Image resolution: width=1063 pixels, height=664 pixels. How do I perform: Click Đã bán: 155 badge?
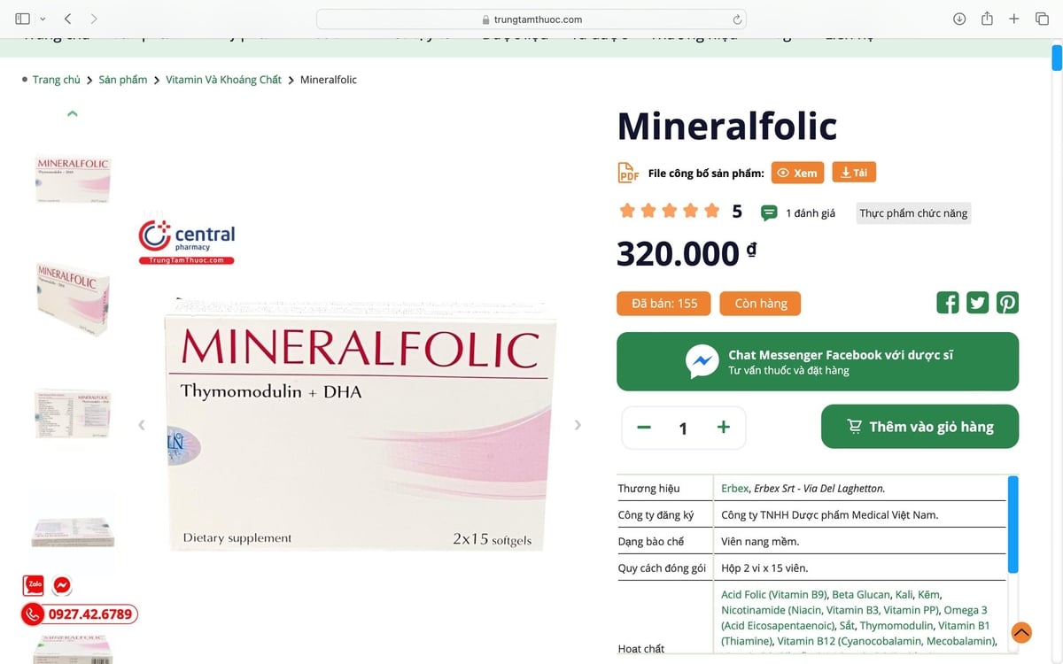tap(664, 304)
